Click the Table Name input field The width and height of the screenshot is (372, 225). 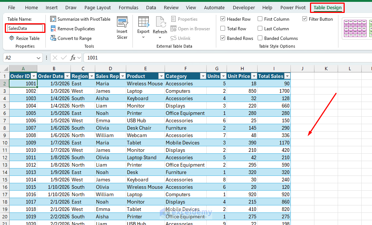coord(25,28)
